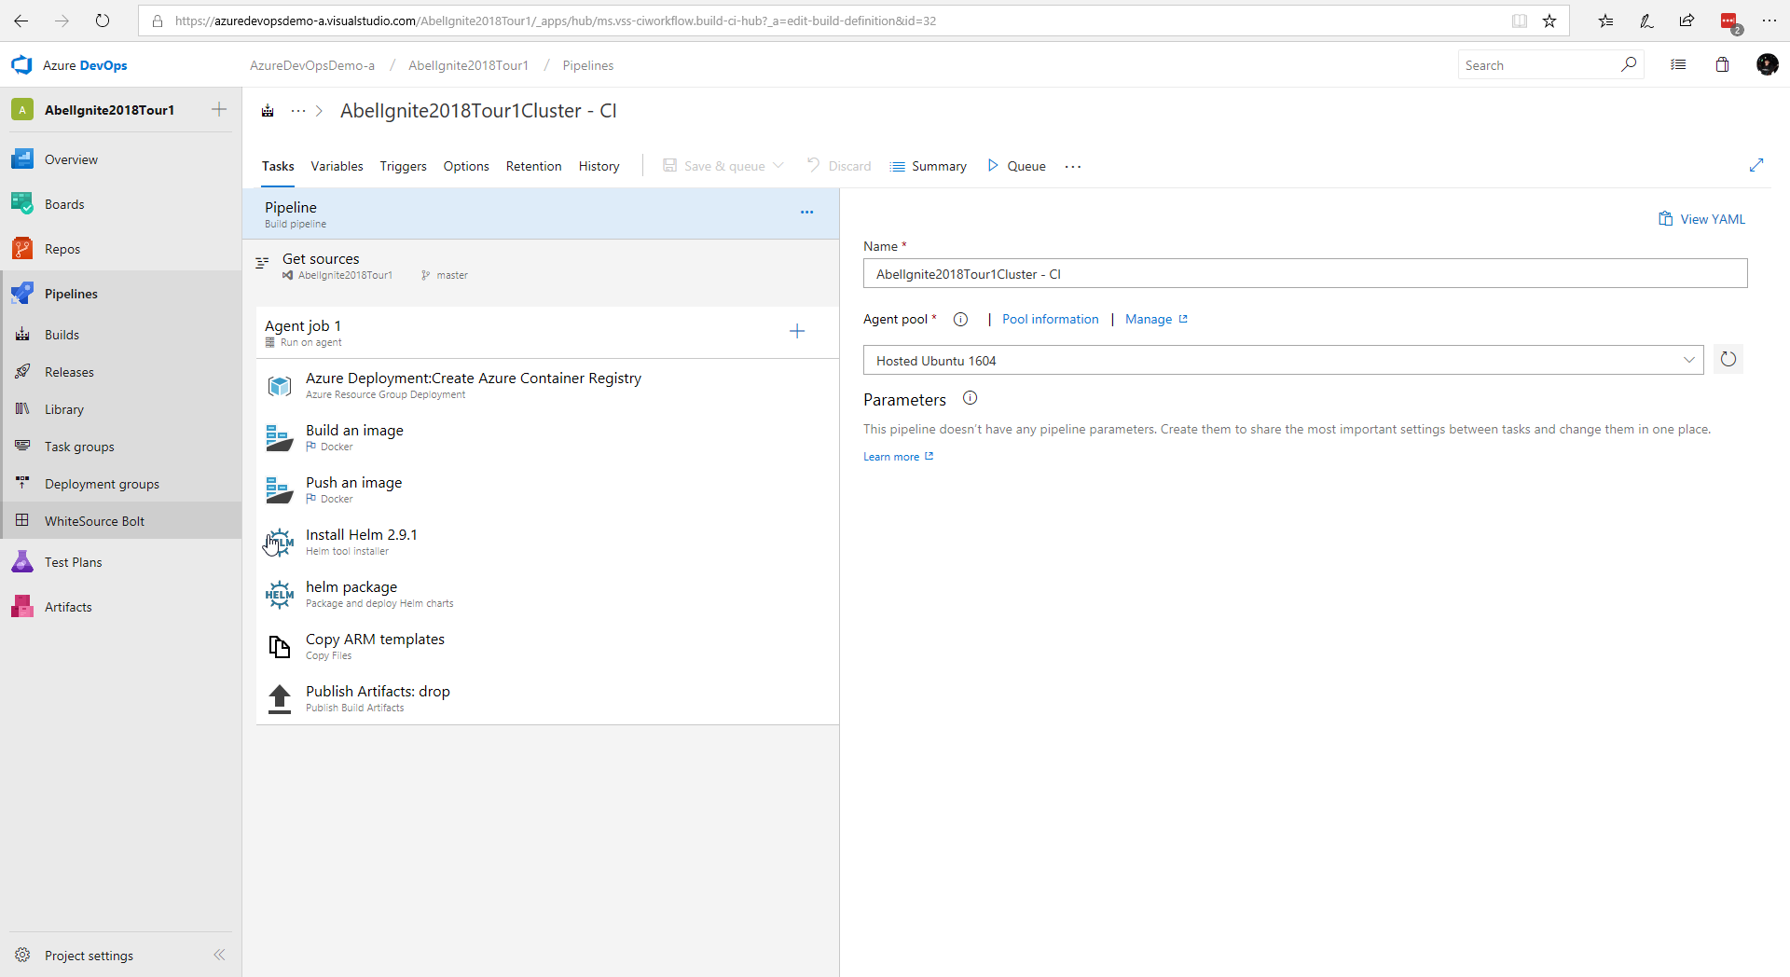
Task: Click AbelIgnite2018Tour1 breadcrumb link
Action: click(468, 65)
